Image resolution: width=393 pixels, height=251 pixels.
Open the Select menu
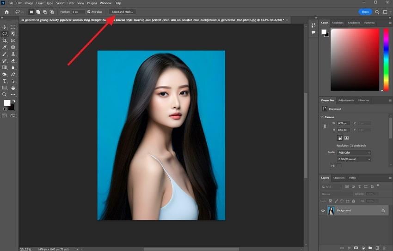60,3
